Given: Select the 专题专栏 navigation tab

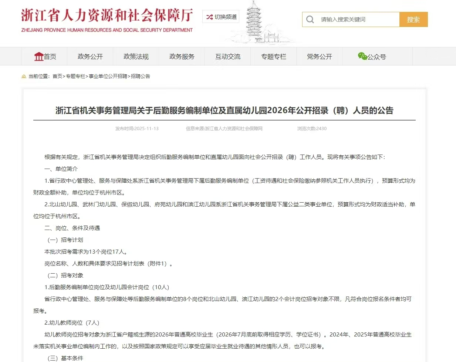Looking at the screenshot, I should pos(274,56).
